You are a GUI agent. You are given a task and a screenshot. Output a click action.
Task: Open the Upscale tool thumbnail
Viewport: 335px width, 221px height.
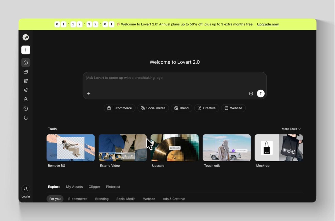pyautogui.click(x=175, y=148)
